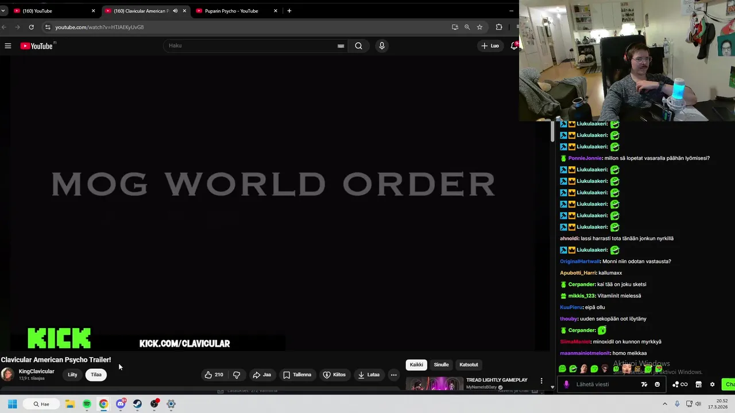Viewport: 735px width, 413px height.
Task: Subscribe with the Tilaa button
Action: (x=96, y=375)
